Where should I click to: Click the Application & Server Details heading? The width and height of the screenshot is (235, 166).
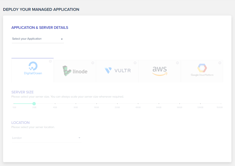[x=40, y=28]
